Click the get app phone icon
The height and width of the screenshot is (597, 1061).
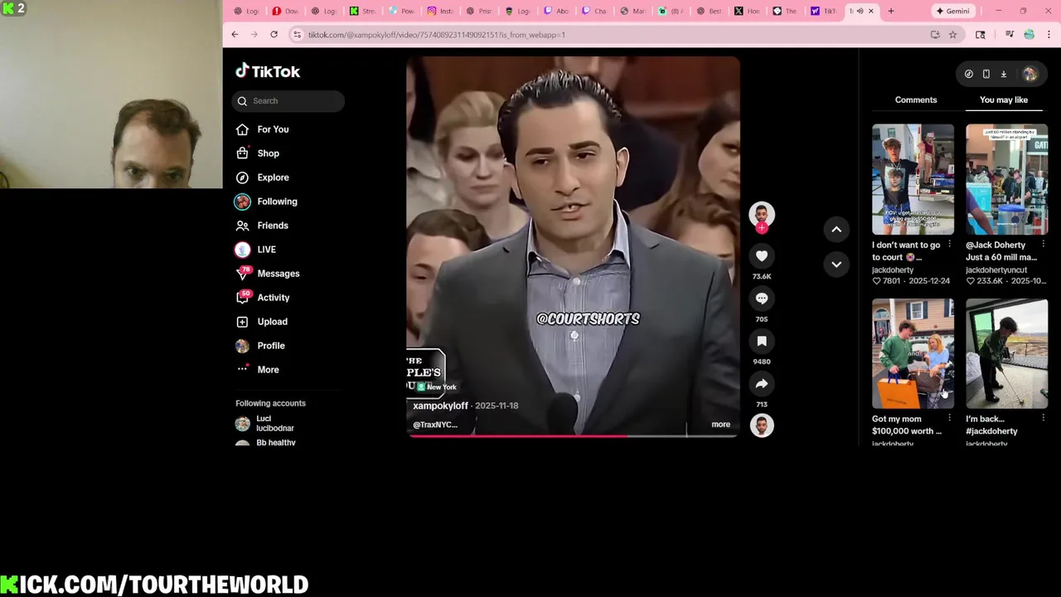pos(986,75)
